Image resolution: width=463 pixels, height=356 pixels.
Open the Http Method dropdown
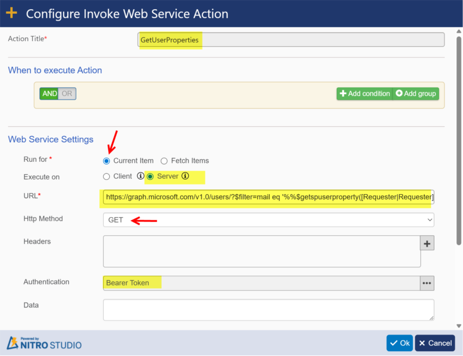point(268,220)
